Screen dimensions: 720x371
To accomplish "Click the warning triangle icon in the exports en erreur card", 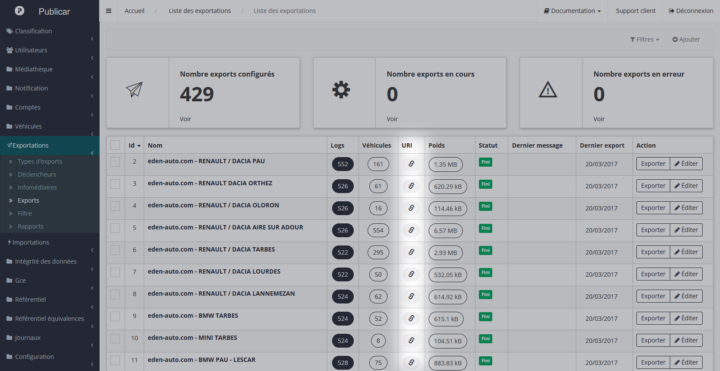I will pyautogui.click(x=548, y=90).
